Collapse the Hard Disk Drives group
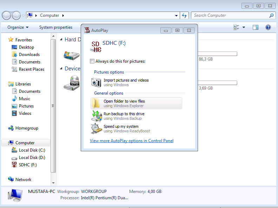Image resolution: width=278 pixels, height=208 pixels. click(61, 40)
